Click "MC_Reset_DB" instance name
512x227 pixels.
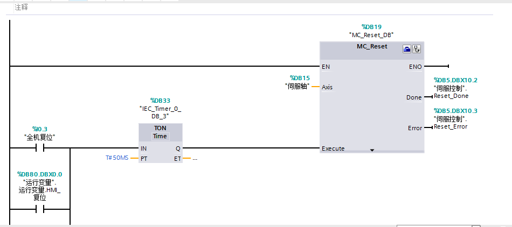(371, 34)
